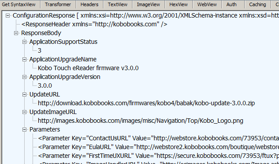Select the Parameters label

pos(44,130)
